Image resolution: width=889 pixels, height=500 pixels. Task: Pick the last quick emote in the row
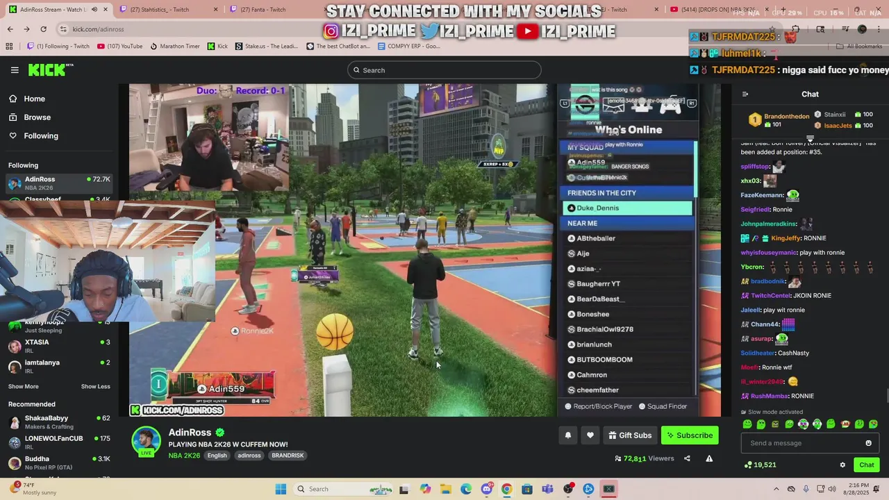coord(873,424)
